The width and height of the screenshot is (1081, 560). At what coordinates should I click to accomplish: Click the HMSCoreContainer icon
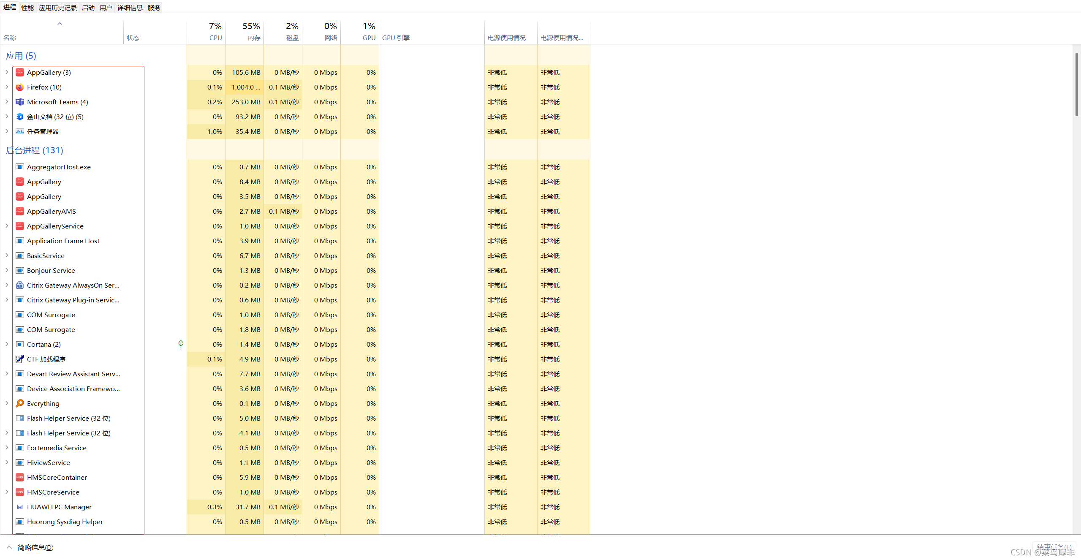pyautogui.click(x=20, y=478)
